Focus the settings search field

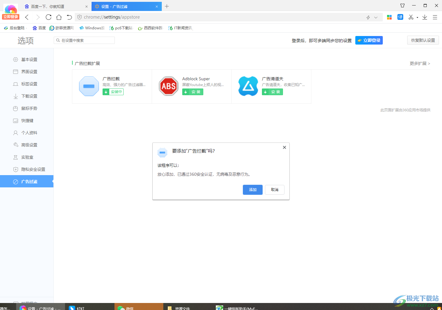click(x=84, y=40)
